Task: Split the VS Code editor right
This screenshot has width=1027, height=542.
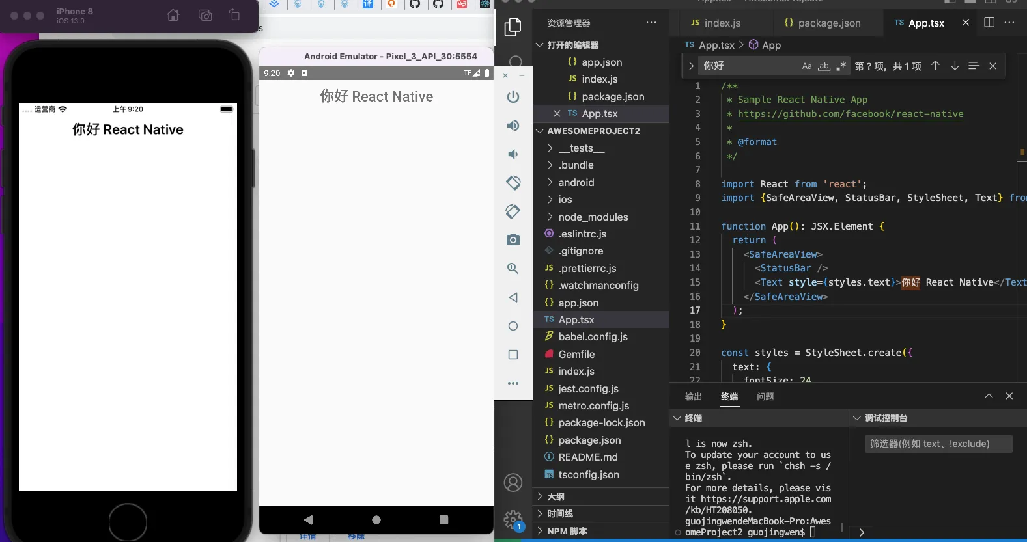Action: (989, 22)
